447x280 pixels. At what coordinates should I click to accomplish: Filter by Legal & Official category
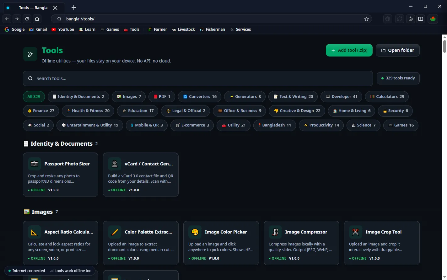point(186,111)
